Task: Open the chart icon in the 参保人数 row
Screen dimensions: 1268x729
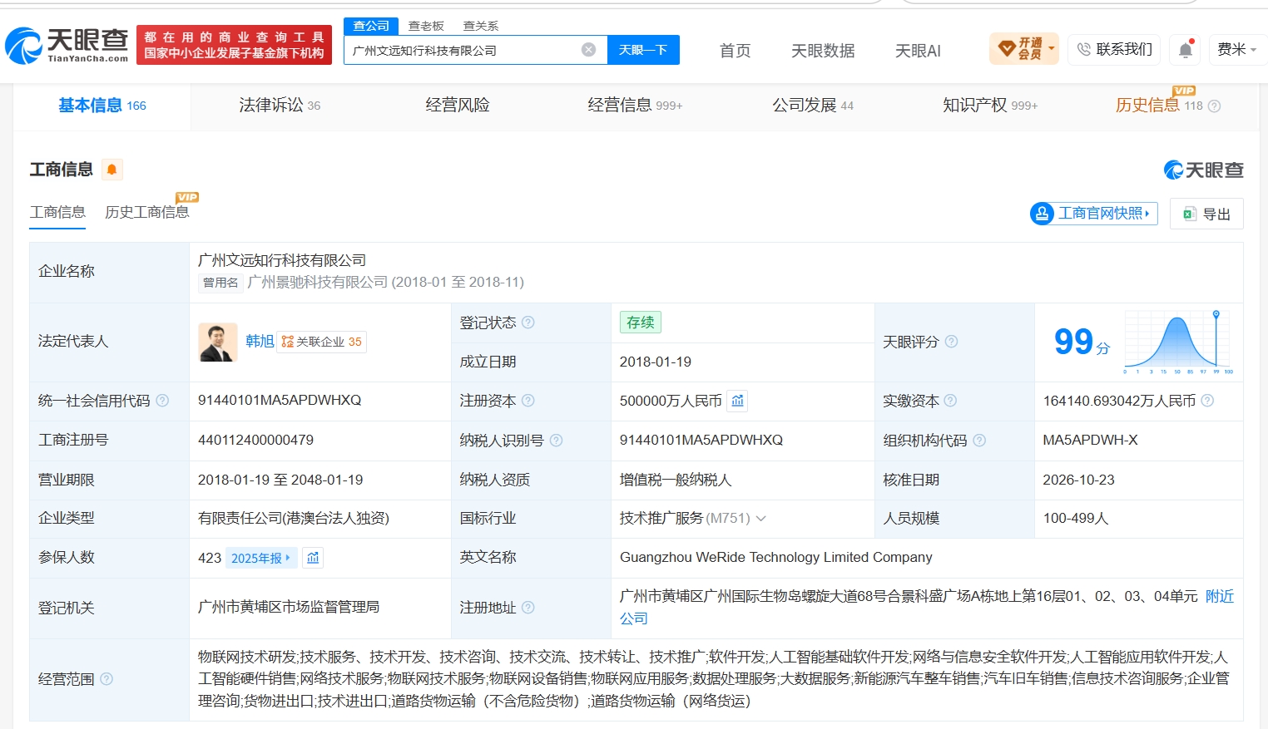Action: click(313, 558)
